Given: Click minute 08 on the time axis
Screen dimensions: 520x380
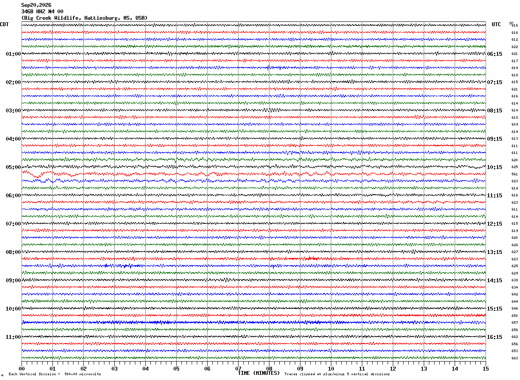Looking at the screenshot, I should pos(269,368).
